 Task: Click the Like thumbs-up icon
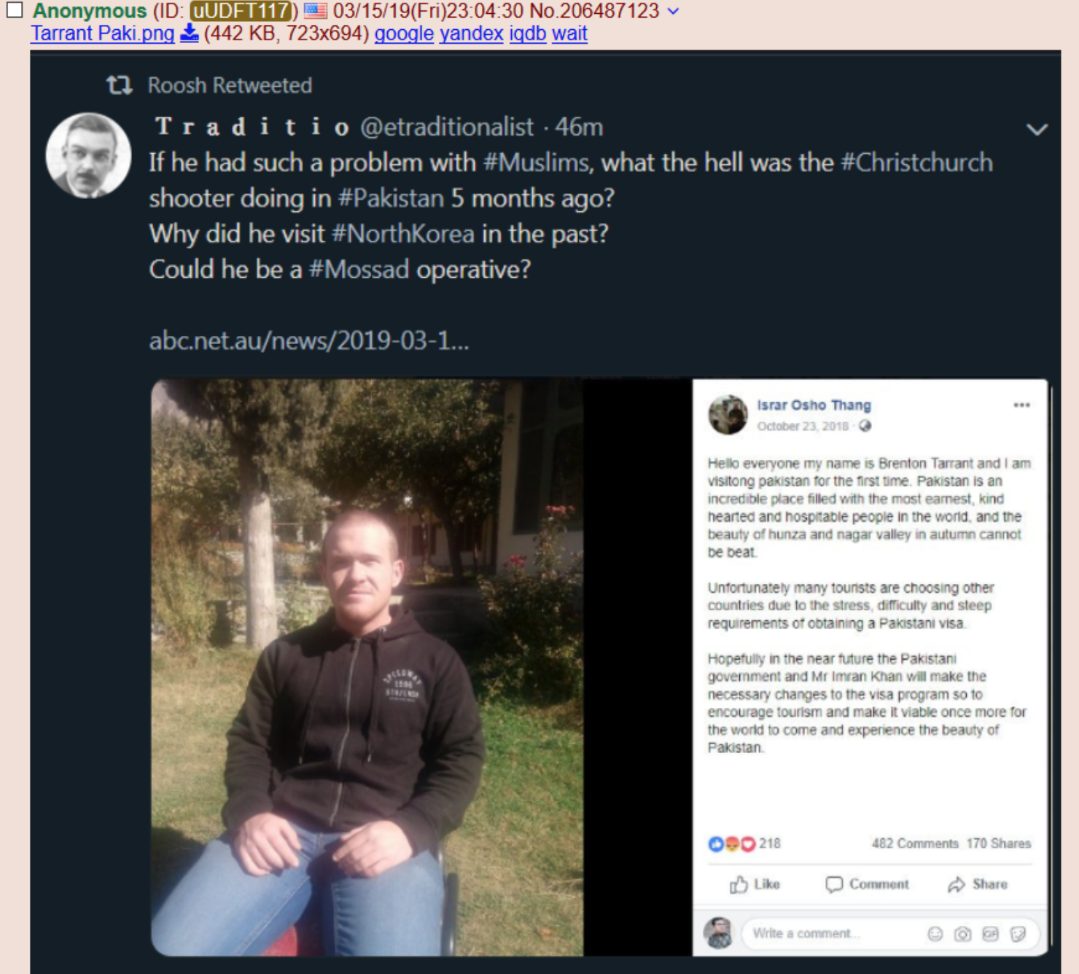pyautogui.click(x=739, y=884)
